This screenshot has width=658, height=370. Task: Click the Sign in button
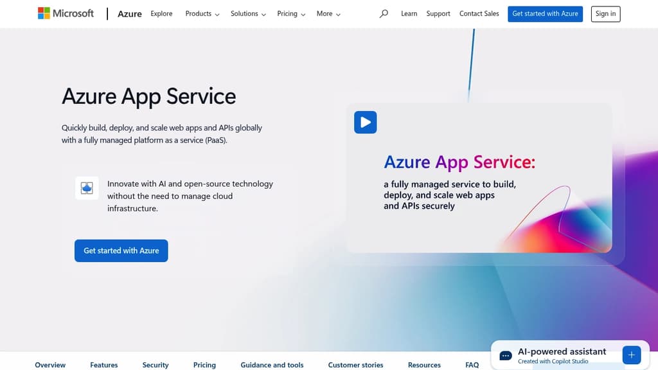click(605, 14)
